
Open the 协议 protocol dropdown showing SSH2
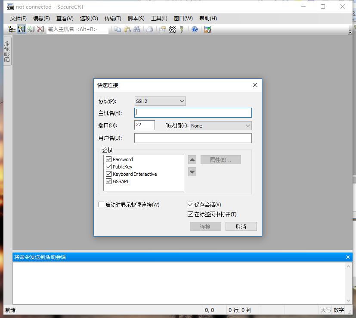pyautogui.click(x=160, y=101)
